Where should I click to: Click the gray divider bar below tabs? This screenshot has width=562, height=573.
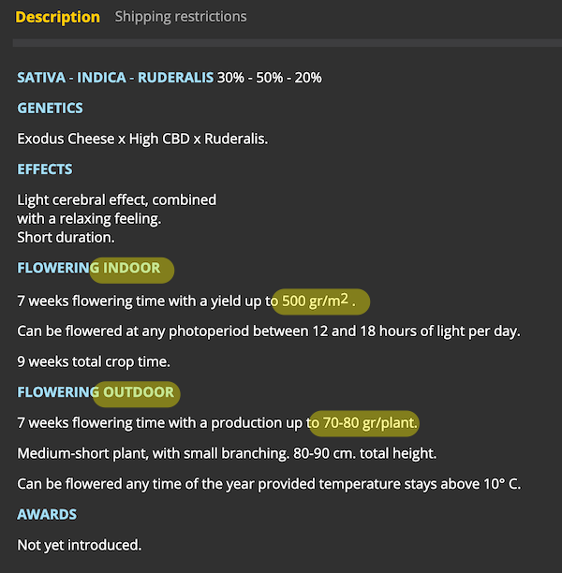pos(288,43)
